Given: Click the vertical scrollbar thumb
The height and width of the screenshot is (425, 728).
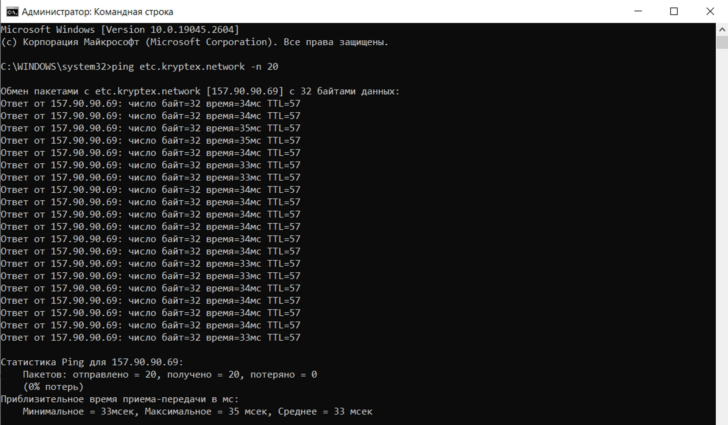Looking at the screenshot, I should coord(722,42).
